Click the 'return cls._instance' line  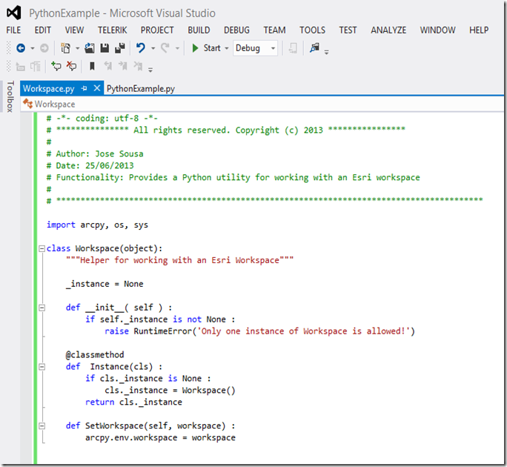tap(133, 402)
